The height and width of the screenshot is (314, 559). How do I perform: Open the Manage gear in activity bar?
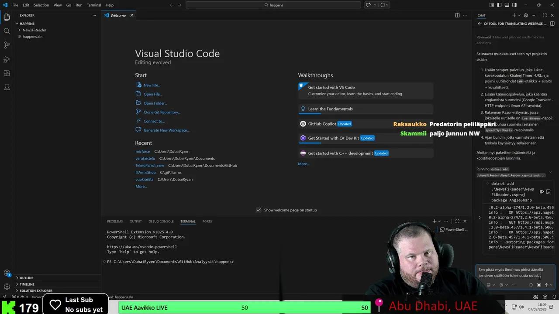7,287
